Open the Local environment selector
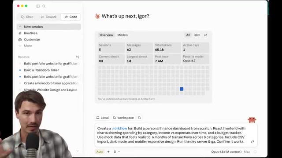 click(103, 118)
